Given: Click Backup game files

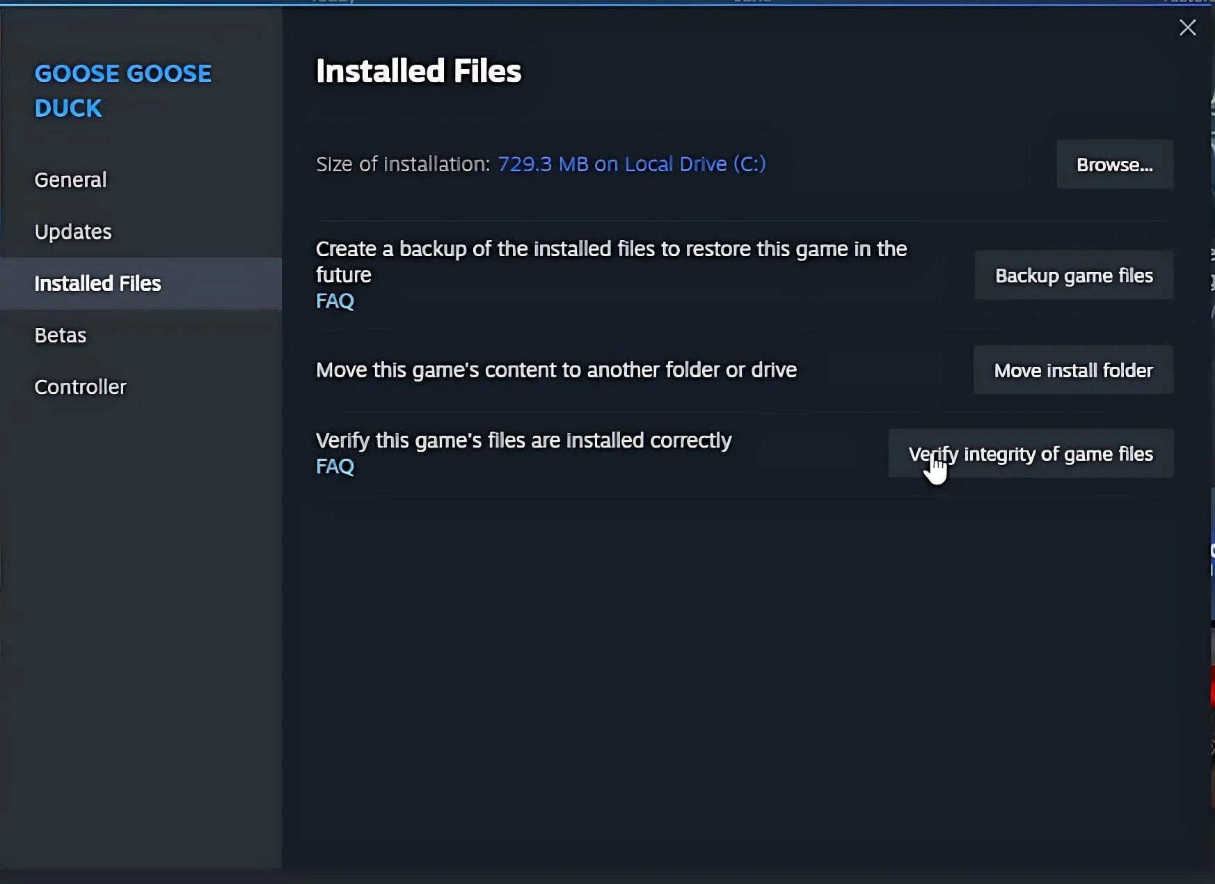Looking at the screenshot, I should [x=1073, y=275].
